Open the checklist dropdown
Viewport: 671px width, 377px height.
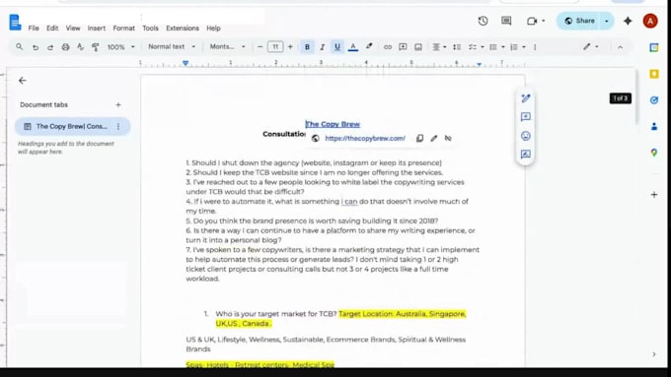tap(476, 47)
